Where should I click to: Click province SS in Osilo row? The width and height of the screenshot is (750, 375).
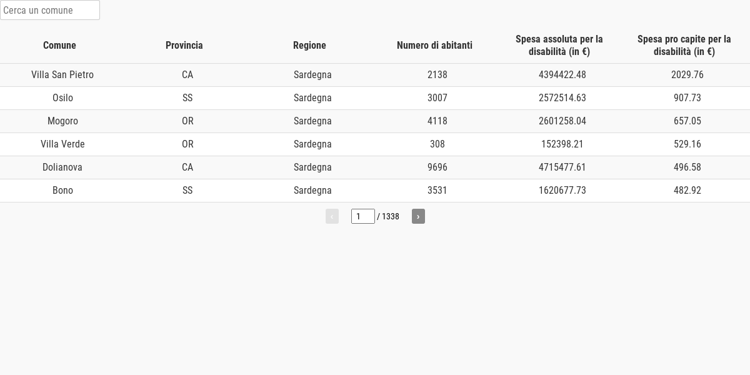(187, 98)
